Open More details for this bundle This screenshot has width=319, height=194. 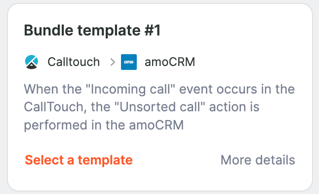[258, 160]
